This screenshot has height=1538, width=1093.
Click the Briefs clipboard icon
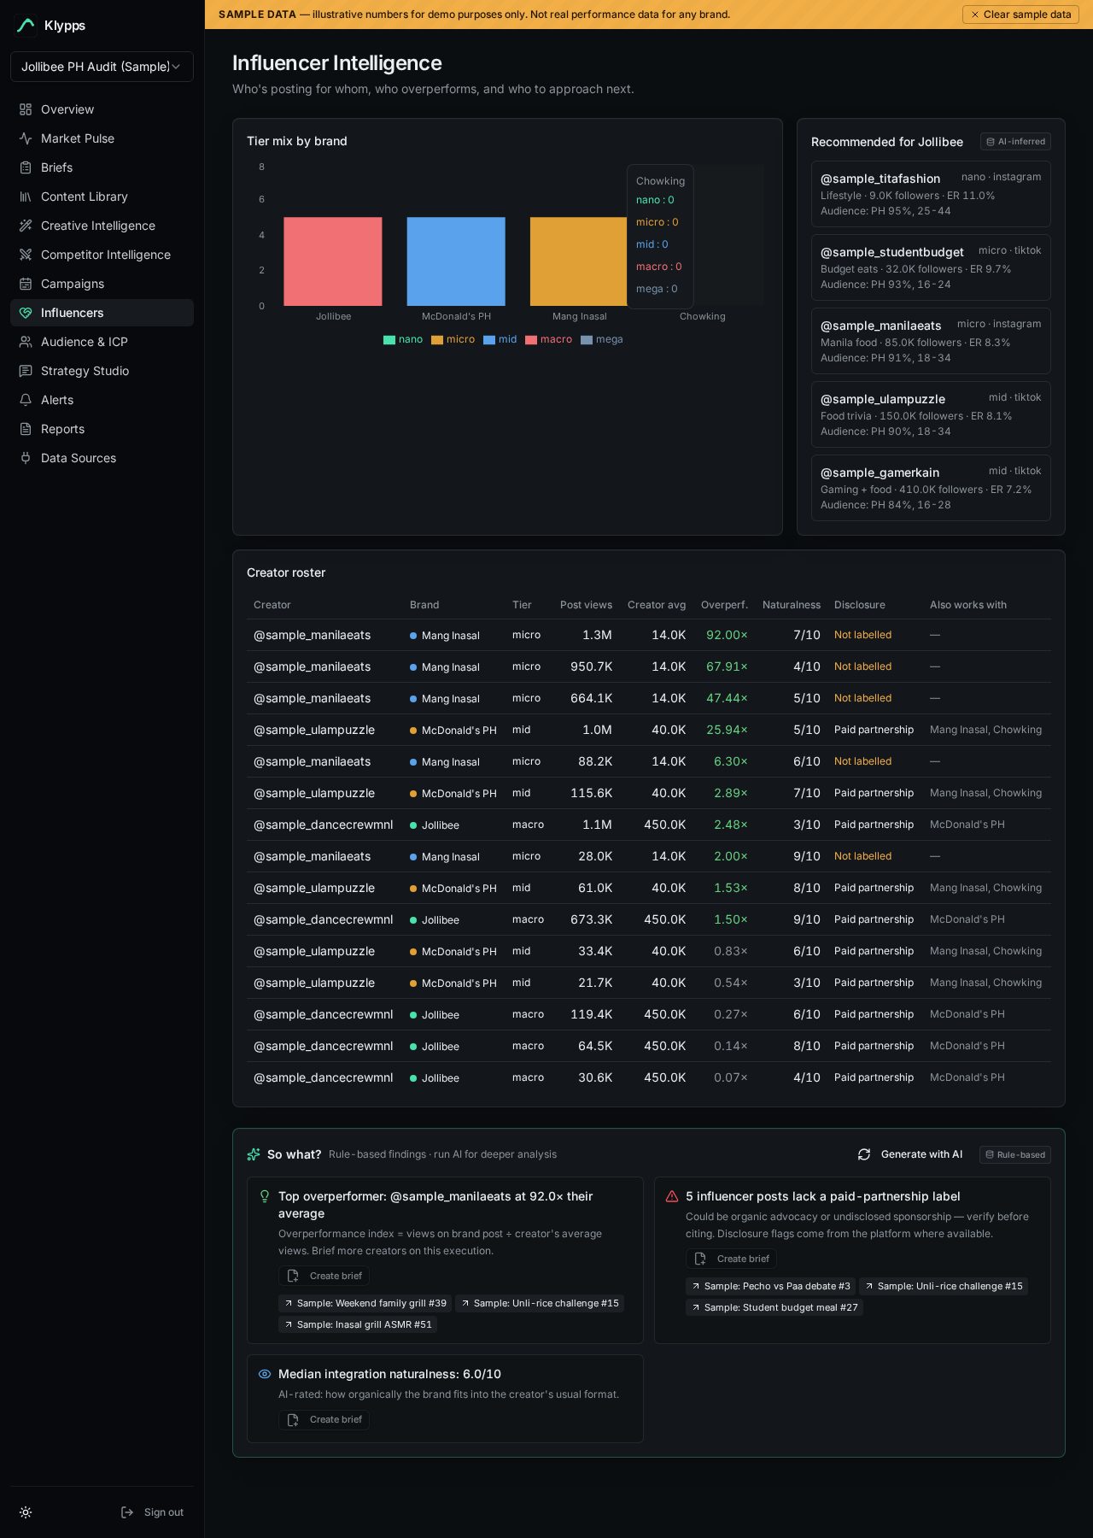pyautogui.click(x=26, y=167)
